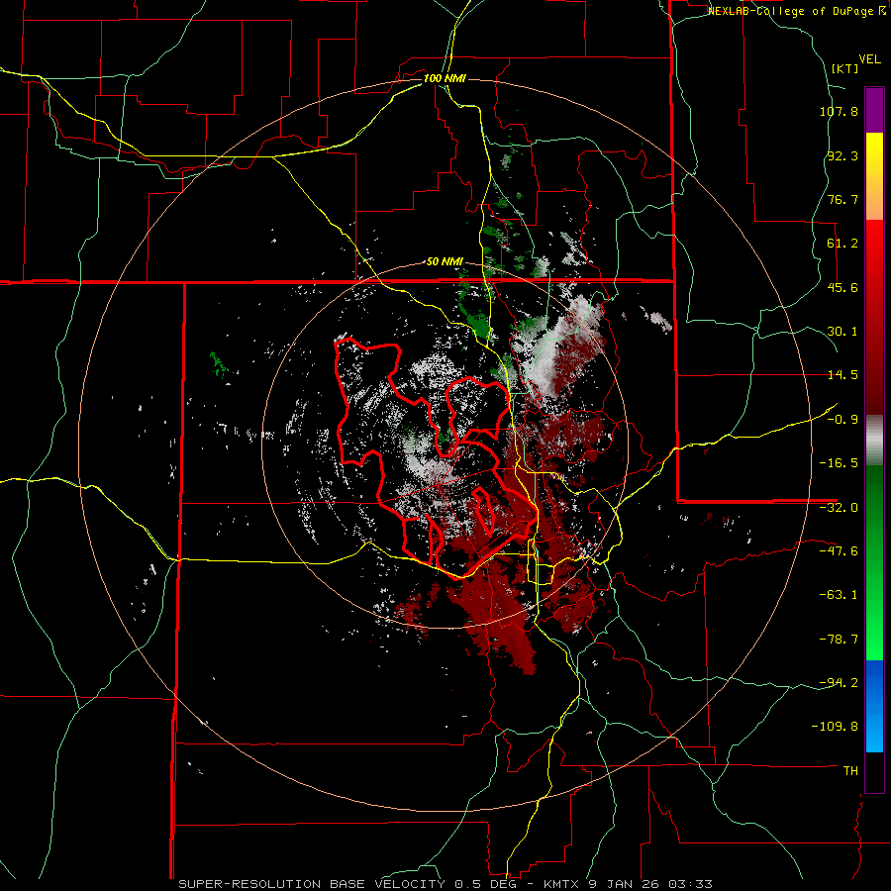Pick the yellow-orange segment of the color bar
The width and height of the screenshot is (891, 891).
pyautogui.click(x=874, y=176)
